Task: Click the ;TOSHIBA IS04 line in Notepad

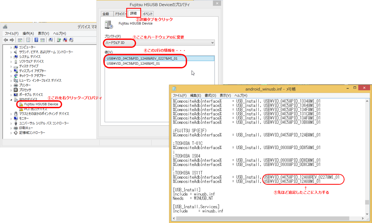Action: click(x=187, y=156)
